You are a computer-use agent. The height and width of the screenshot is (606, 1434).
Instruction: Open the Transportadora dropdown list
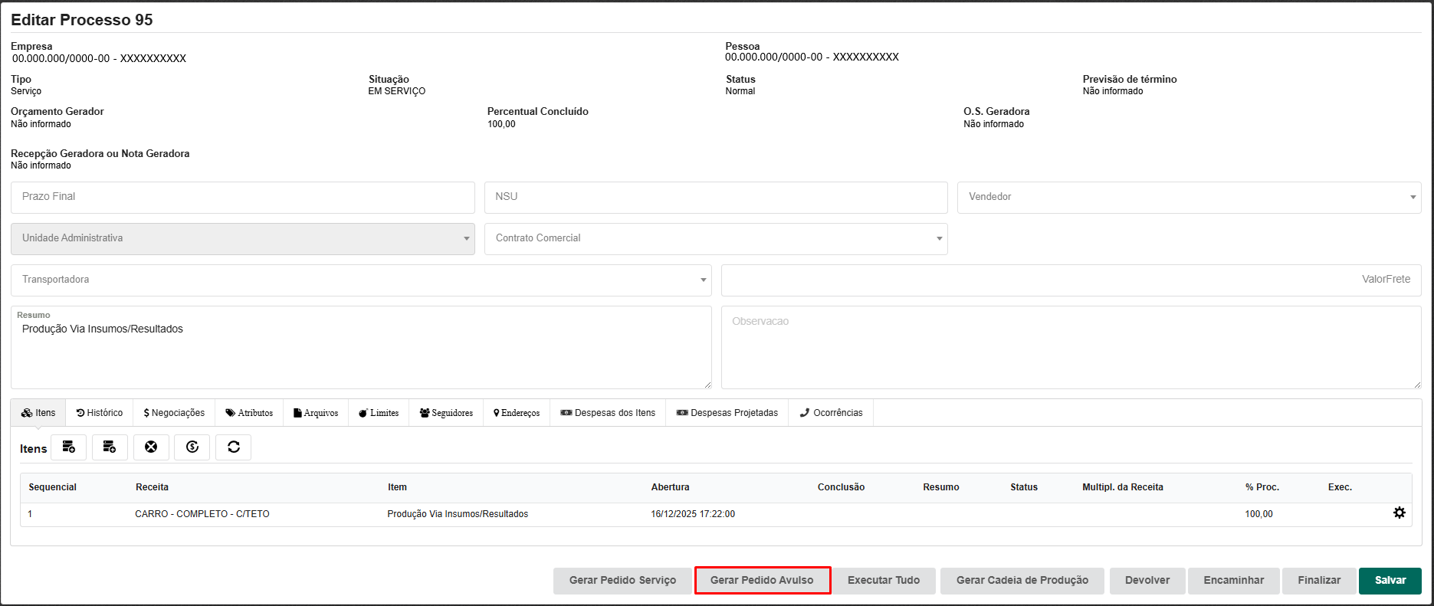click(361, 280)
